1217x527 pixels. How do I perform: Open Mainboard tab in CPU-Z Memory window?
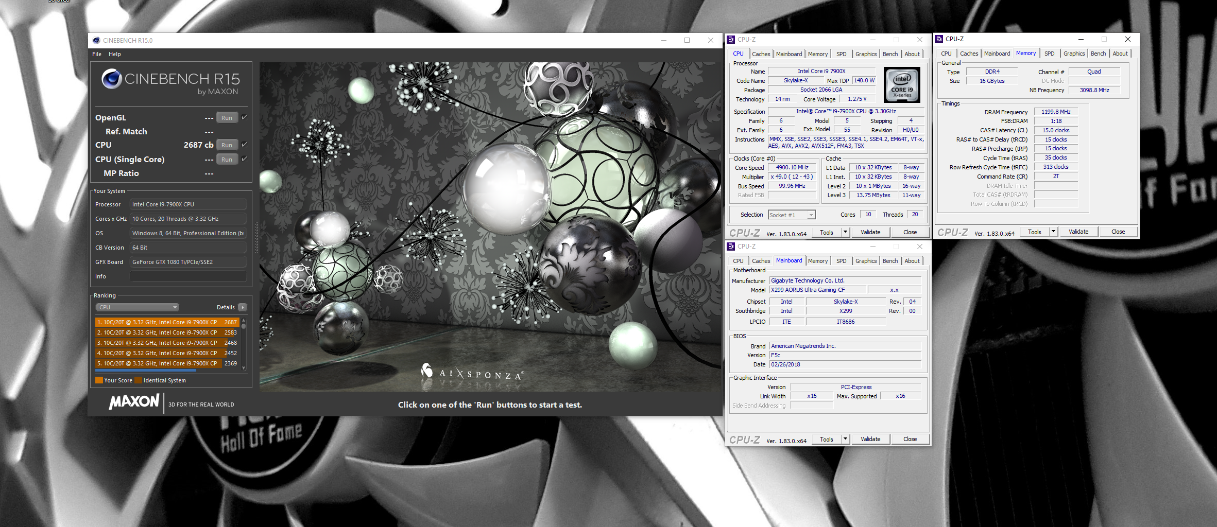997,54
